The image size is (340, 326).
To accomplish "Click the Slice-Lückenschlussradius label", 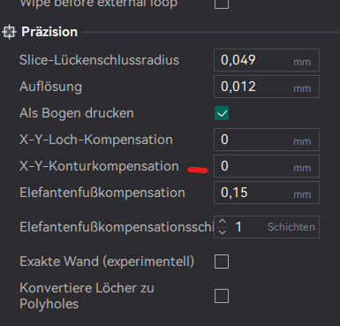I will point(99,60).
